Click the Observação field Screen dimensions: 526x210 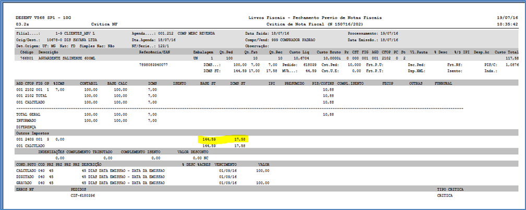point(258,46)
